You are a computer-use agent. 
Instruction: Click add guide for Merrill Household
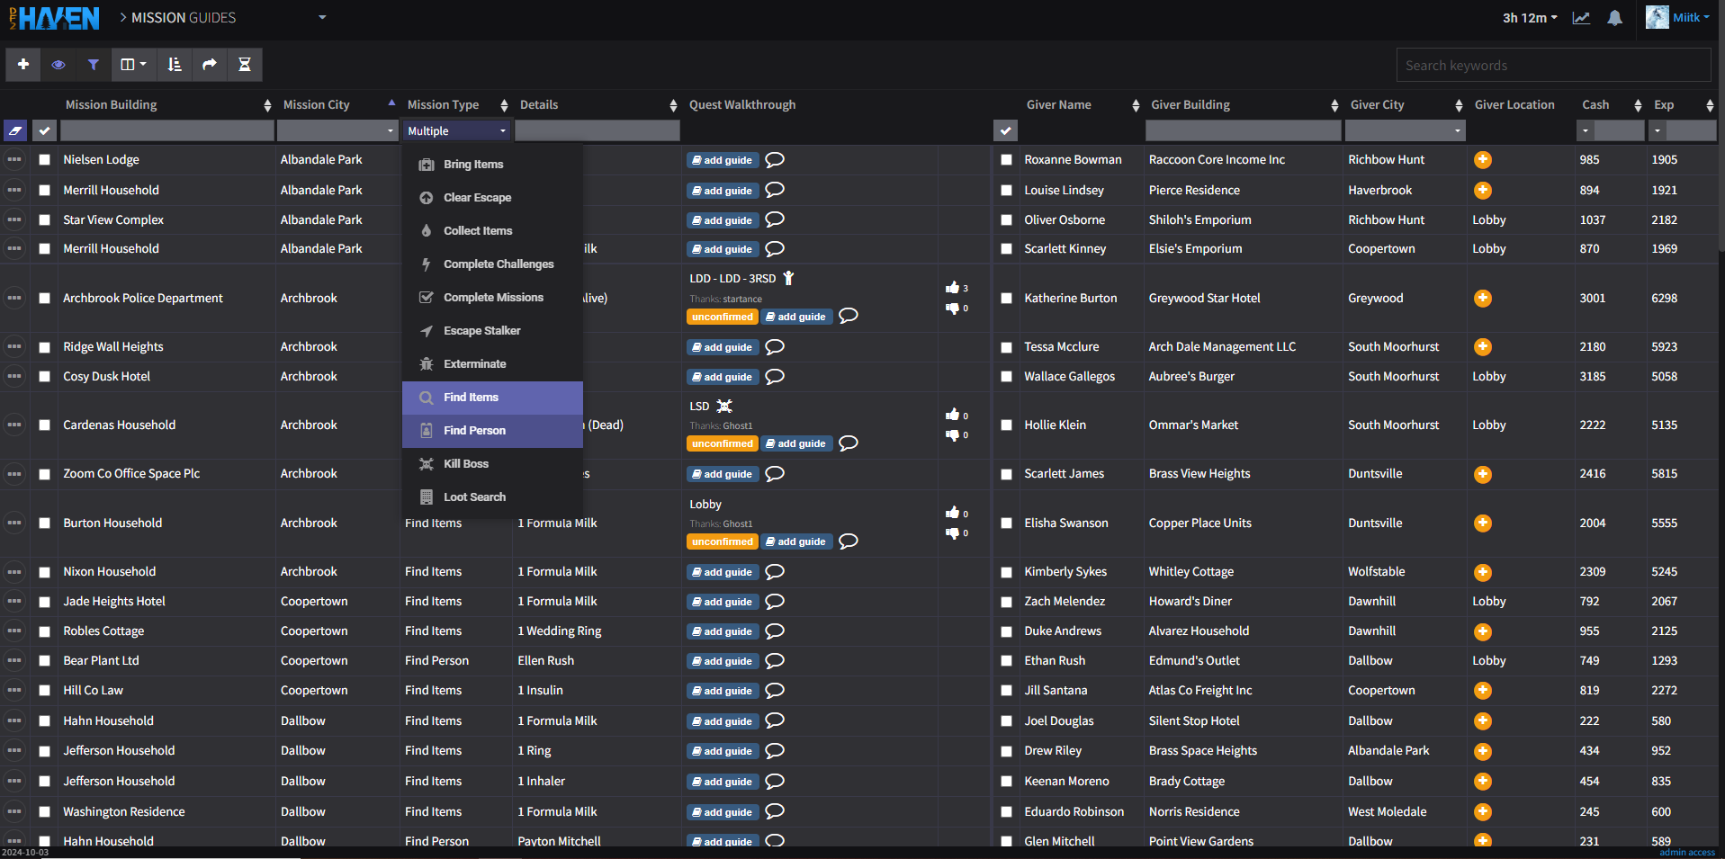[723, 191]
